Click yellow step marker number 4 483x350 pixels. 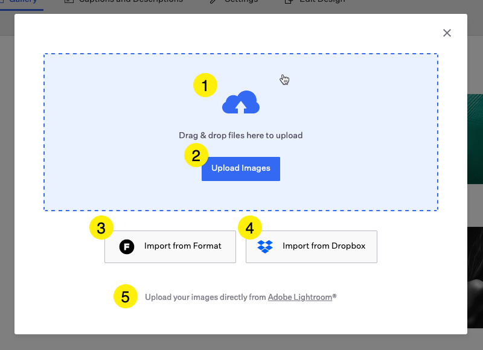pyautogui.click(x=250, y=228)
